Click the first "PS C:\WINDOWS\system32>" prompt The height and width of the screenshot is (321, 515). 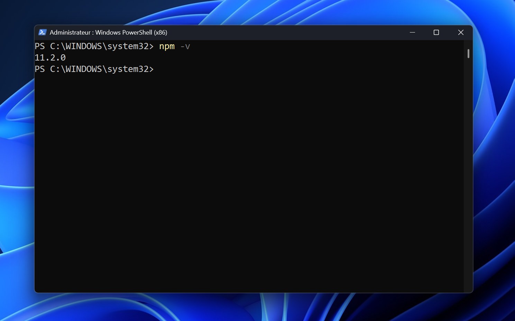(94, 46)
